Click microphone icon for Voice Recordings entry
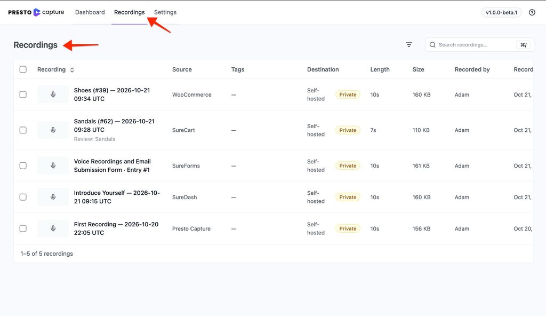This screenshot has height=316, width=546. (53, 165)
